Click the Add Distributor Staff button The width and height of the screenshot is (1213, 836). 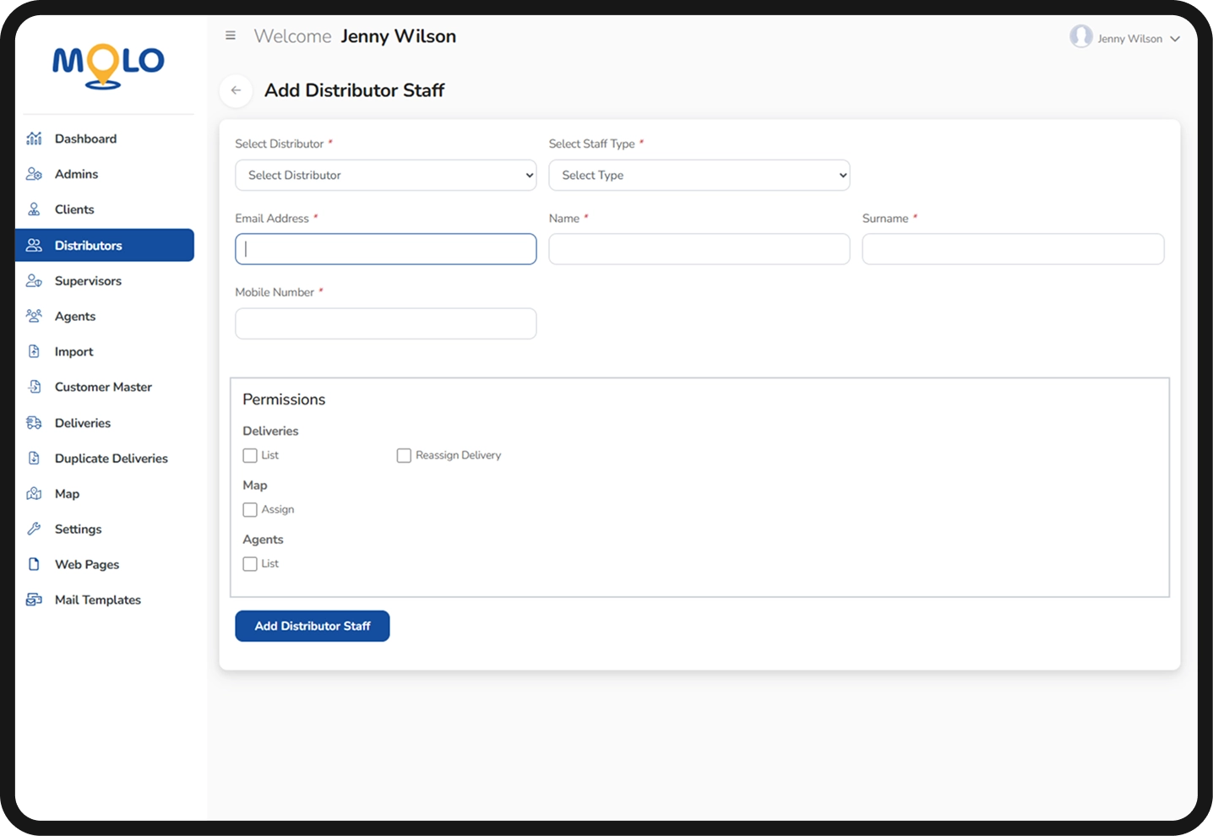coord(313,626)
